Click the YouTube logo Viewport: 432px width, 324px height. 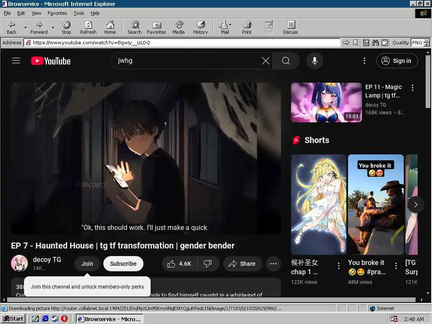pyautogui.click(x=51, y=61)
